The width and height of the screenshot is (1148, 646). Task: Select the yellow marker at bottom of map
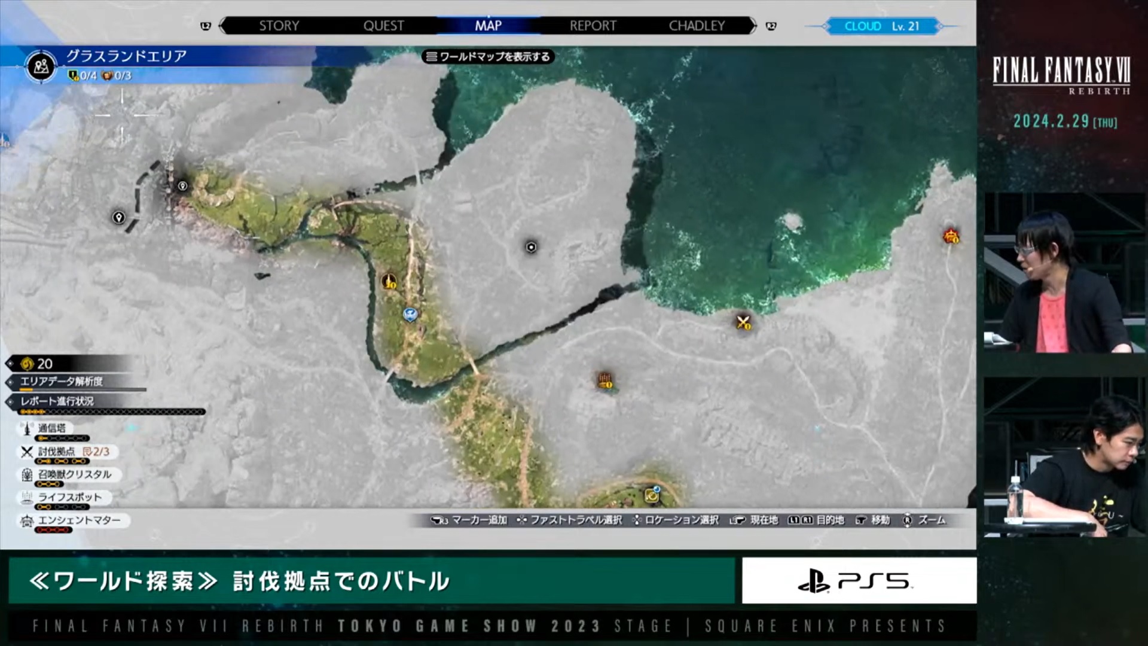click(652, 495)
